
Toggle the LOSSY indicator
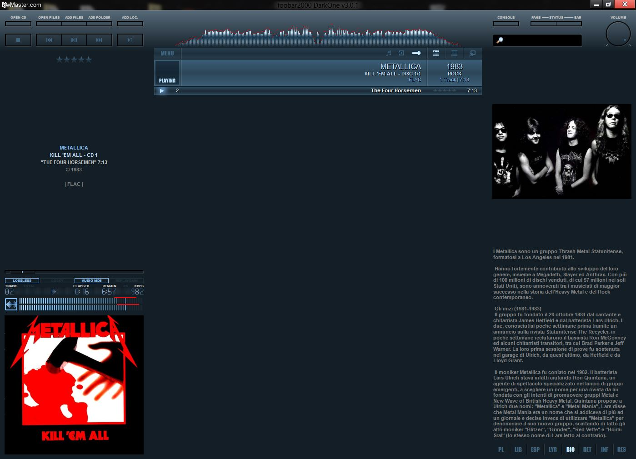(57, 281)
